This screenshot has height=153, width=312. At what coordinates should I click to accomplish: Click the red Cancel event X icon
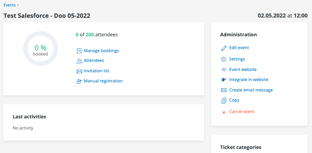tap(224, 112)
